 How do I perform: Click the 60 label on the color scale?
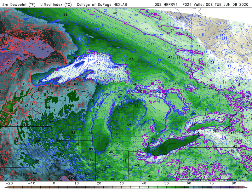pos(189,183)
